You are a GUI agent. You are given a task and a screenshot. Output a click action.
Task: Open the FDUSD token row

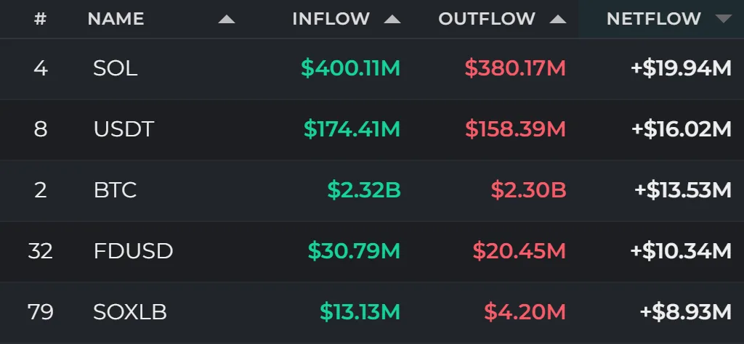[x=372, y=251]
